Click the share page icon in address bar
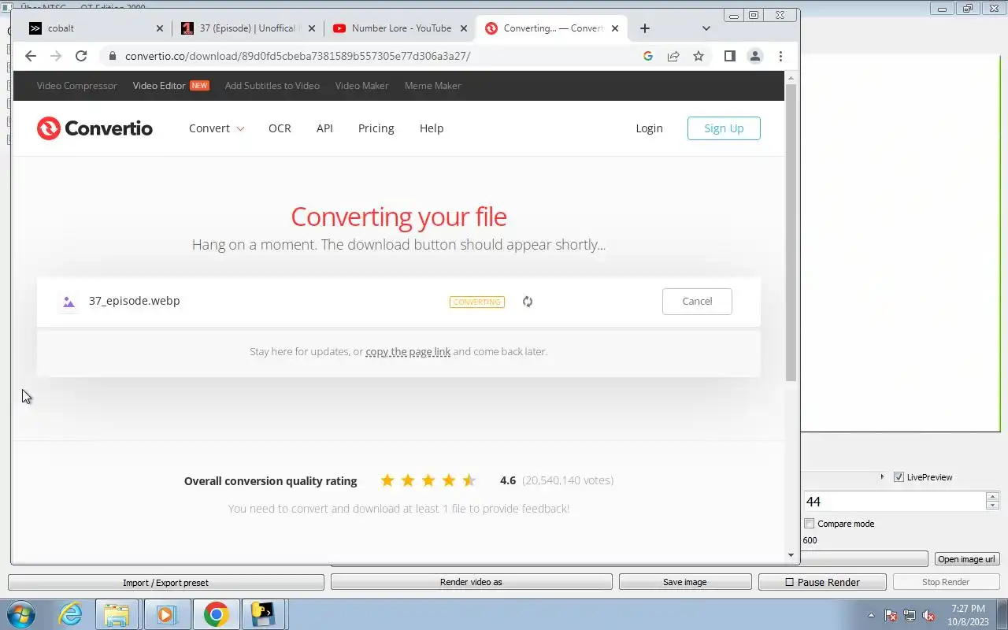 pos(673,56)
